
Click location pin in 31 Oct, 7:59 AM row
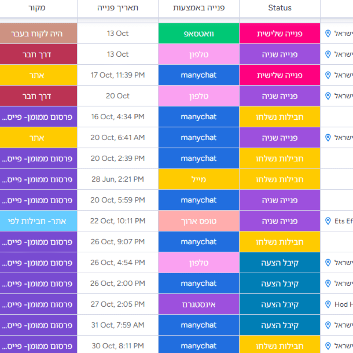(328, 325)
